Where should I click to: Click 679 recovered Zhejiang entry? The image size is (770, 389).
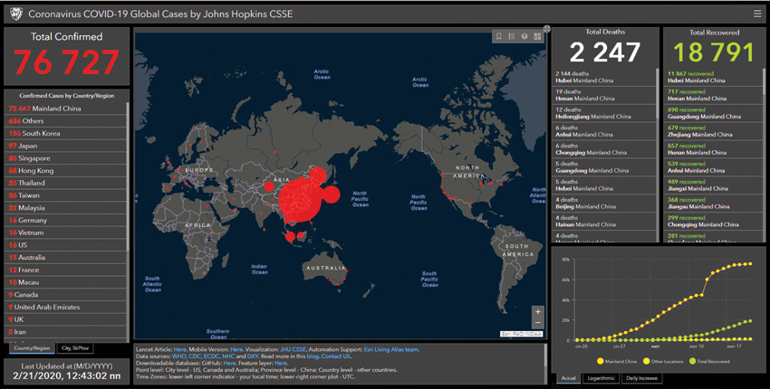(x=714, y=131)
